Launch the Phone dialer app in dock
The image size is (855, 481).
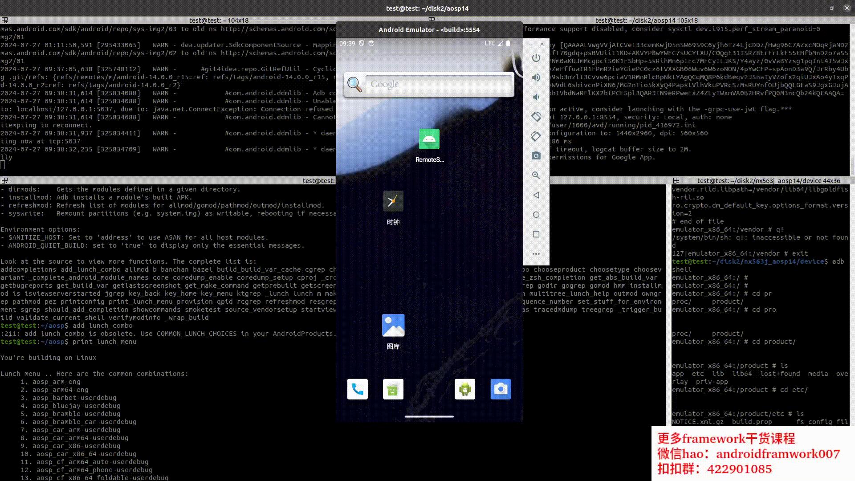tap(357, 389)
